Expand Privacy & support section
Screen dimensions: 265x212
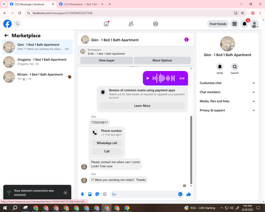(x=227, y=110)
